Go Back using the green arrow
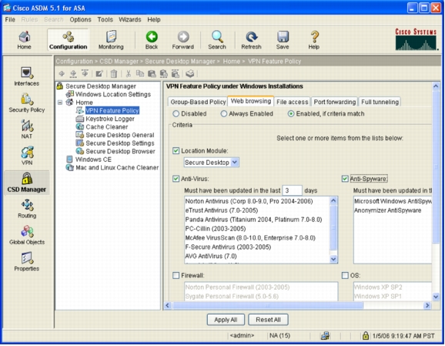This screenshot has height=346, width=445. 152,40
